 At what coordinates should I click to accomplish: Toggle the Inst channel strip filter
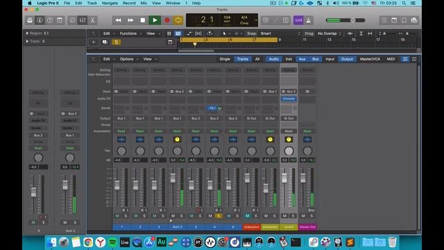point(289,59)
